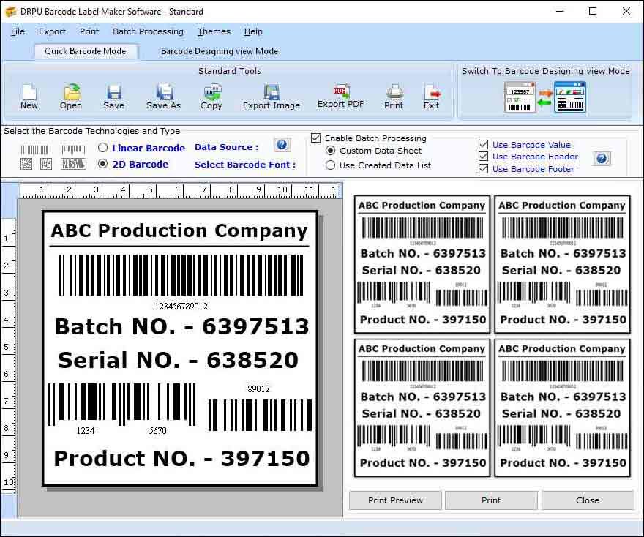Click the PDF417 barcode sample icon
Image resolution: width=644 pixels, height=537 pixels.
73,164
